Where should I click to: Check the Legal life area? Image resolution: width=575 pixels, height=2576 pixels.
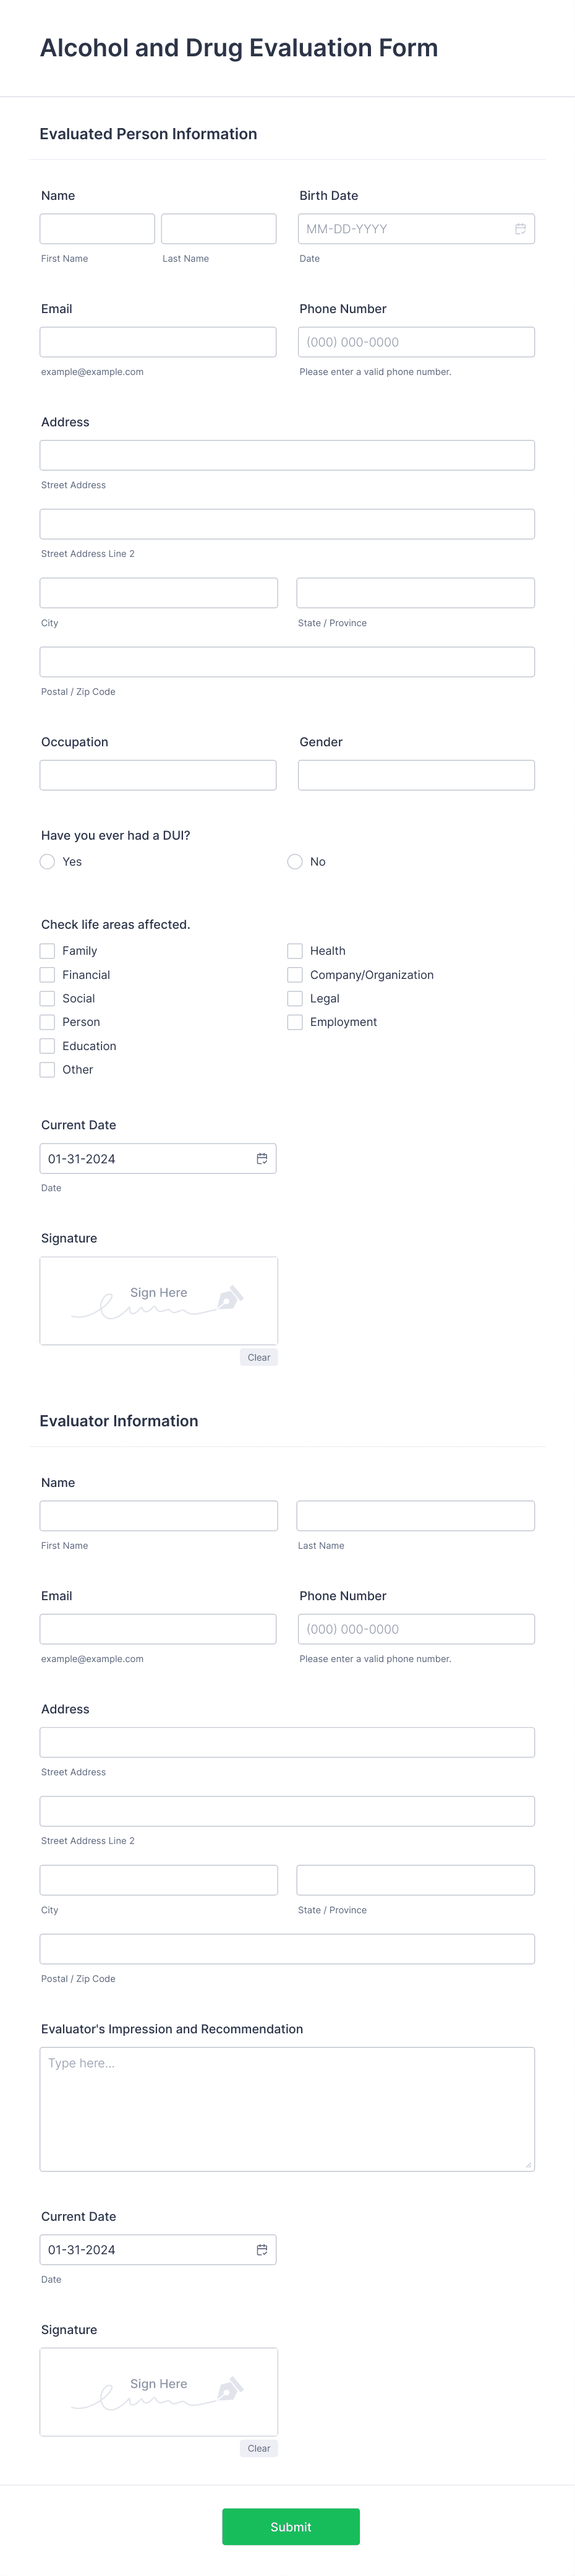295,998
